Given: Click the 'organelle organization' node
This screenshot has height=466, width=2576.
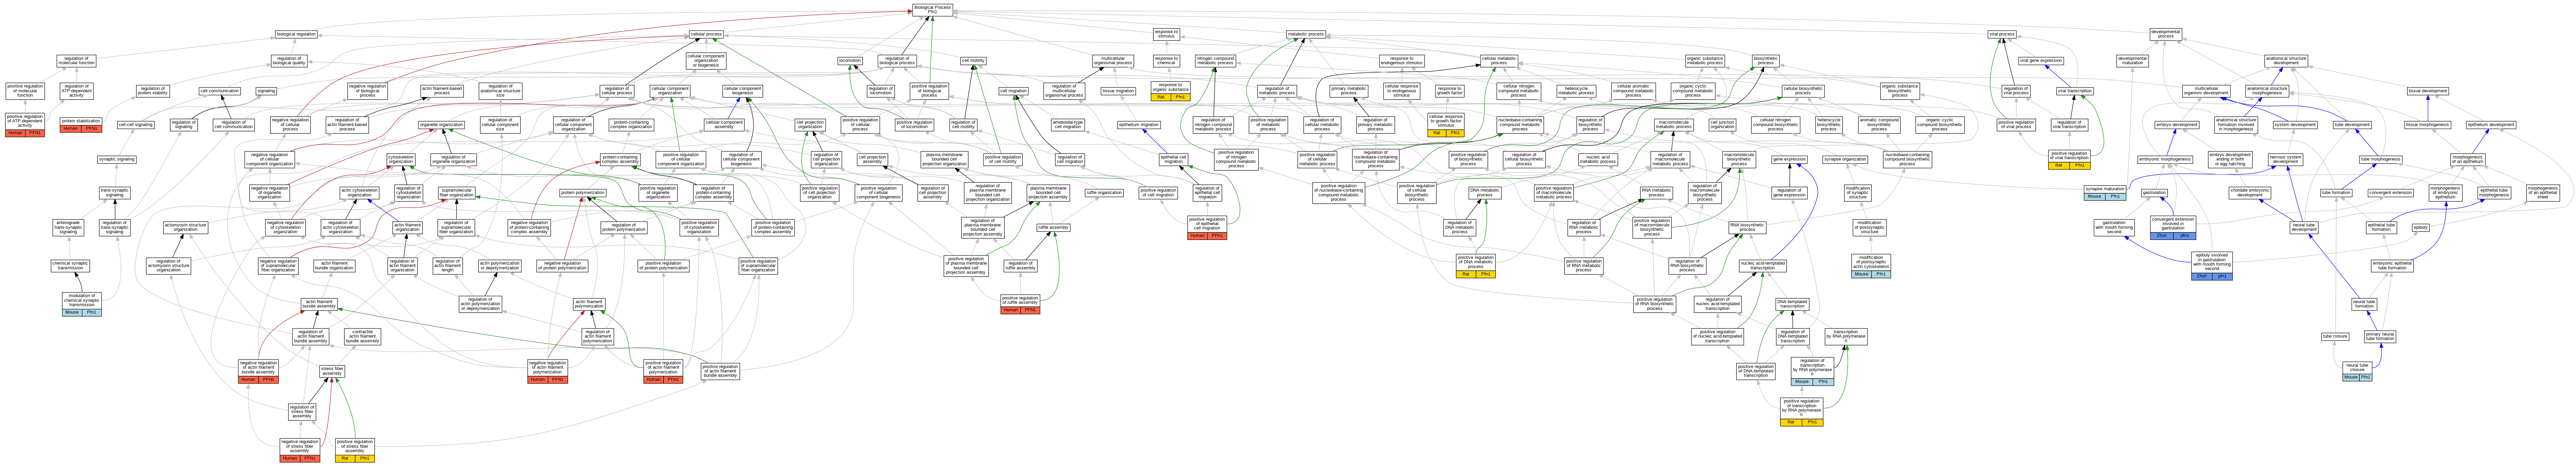Looking at the screenshot, I should click(x=441, y=125).
